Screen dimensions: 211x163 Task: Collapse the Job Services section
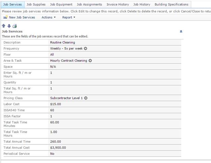[181, 31]
